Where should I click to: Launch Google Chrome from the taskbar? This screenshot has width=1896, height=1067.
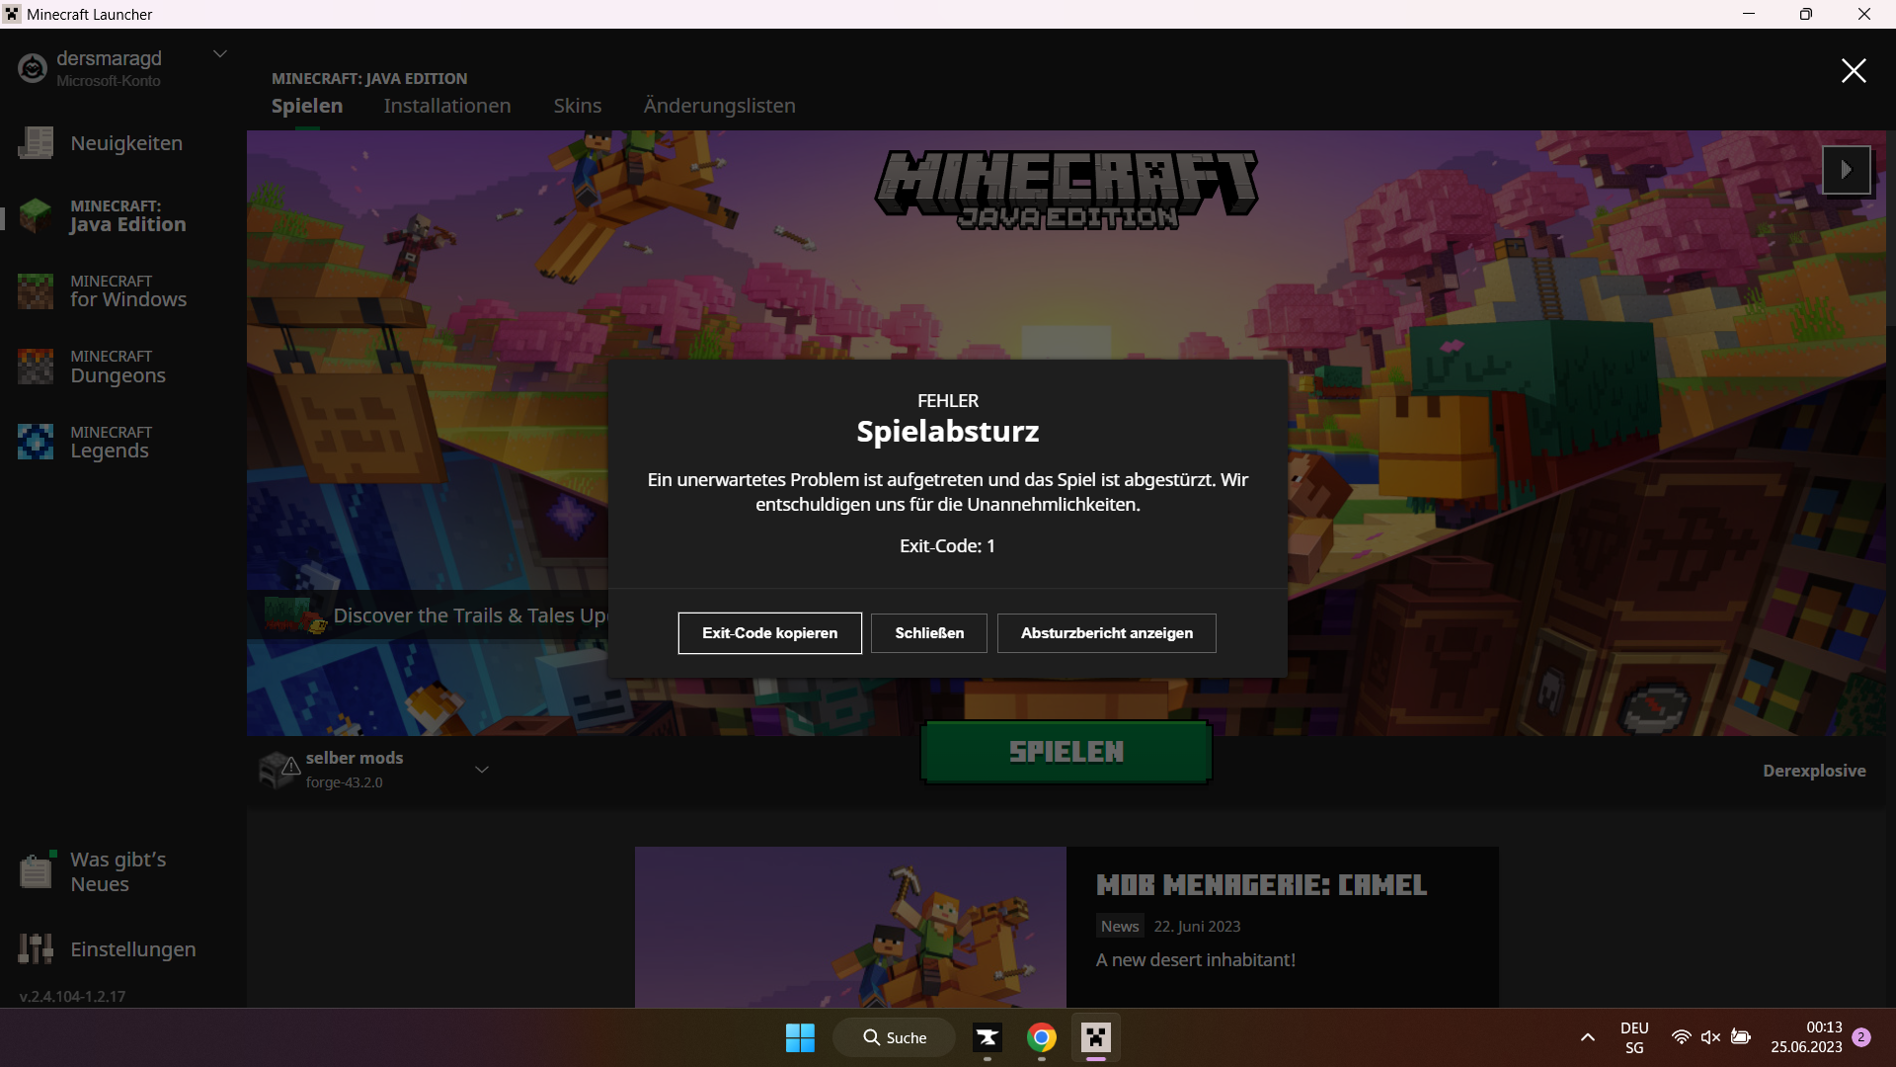[x=1041, y=1037]
